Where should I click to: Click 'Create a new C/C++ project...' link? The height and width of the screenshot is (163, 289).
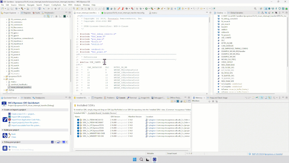tap(23, 114)
